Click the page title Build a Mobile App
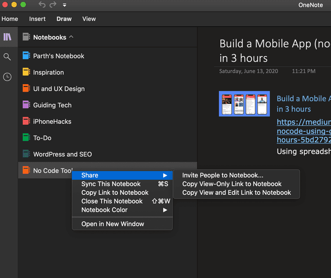The height and width of the screenshot is (278, 331). pyautogui.click(x=275, y=51)
